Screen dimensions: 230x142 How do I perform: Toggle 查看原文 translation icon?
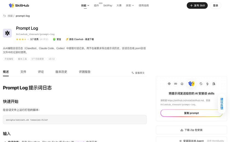[x=133, y=73]
